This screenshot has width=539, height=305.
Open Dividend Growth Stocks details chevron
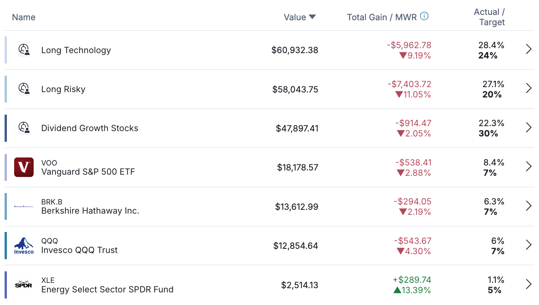[529, 128]
